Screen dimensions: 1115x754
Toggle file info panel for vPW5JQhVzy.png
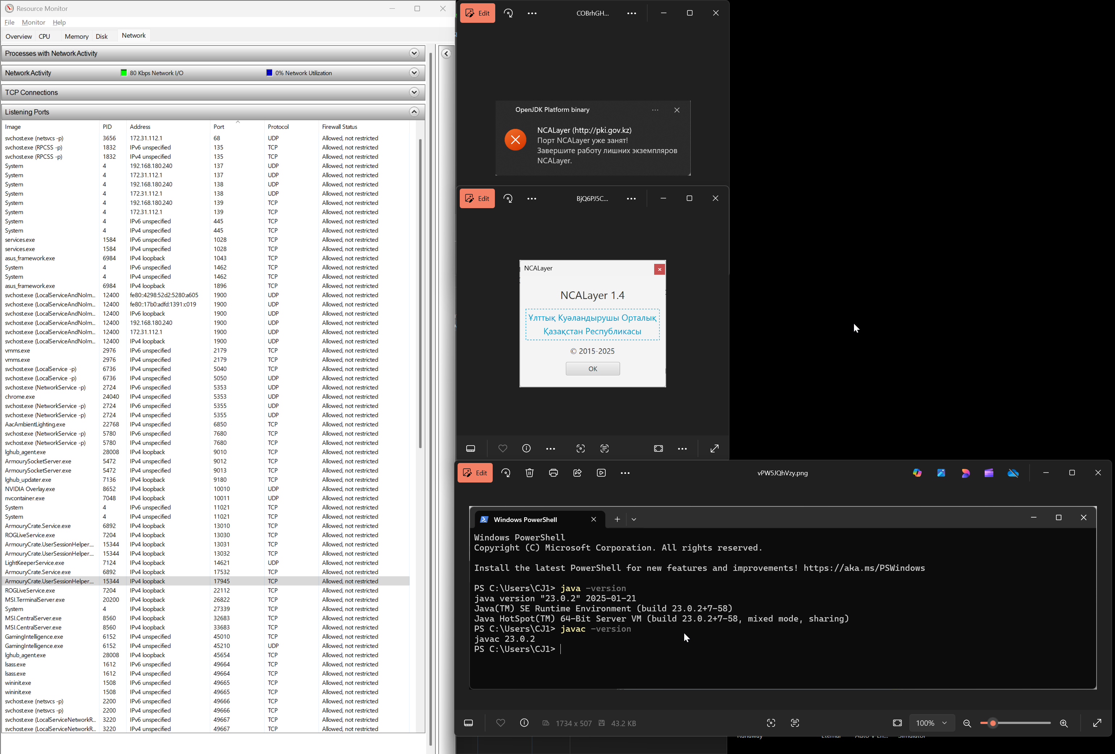point(524,723)
